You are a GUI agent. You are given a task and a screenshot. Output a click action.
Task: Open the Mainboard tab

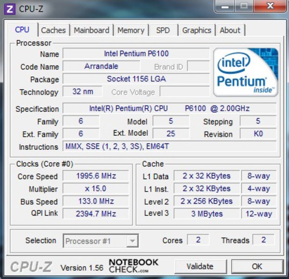coord(92,30)
